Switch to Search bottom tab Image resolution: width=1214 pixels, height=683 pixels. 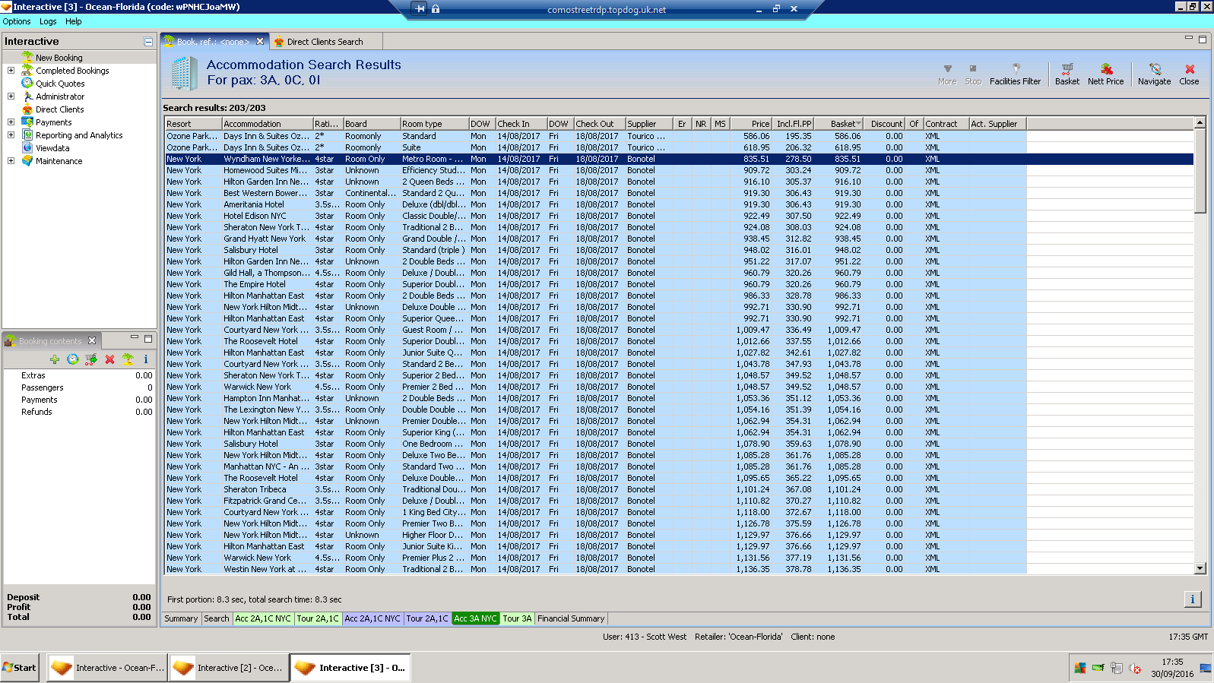tap(217, 618)
